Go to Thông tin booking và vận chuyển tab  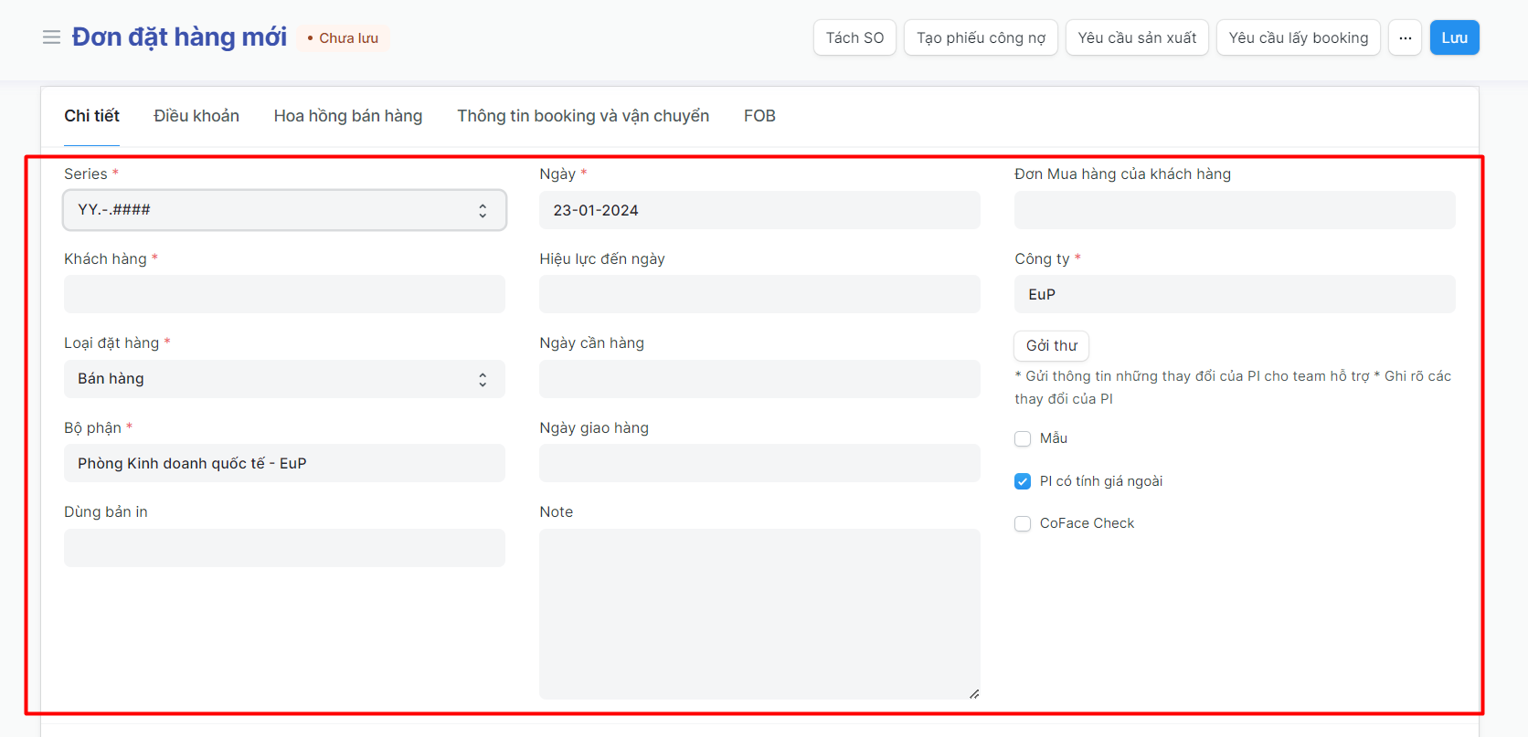pyautogui.click(x=583, y=116)
